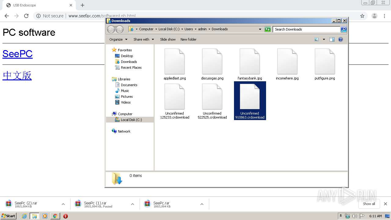Screen dimensions: 391x220
Task: Select Network in navigation pane
Action: click(x=124, y=131)
